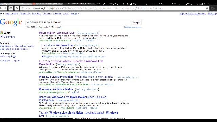Bookmark page with the star icon
The height and width of the screenshot is (122, 217).
tap(23, 8)
